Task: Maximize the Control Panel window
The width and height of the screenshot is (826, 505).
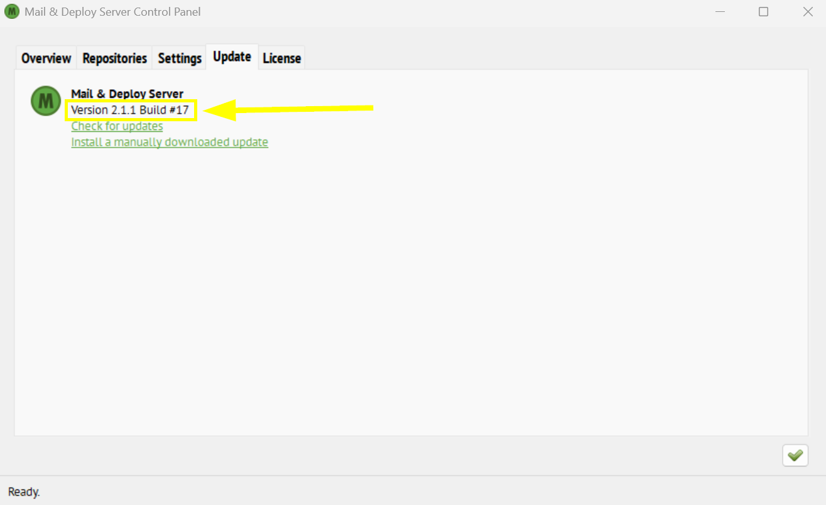Action: click(763, 12)
